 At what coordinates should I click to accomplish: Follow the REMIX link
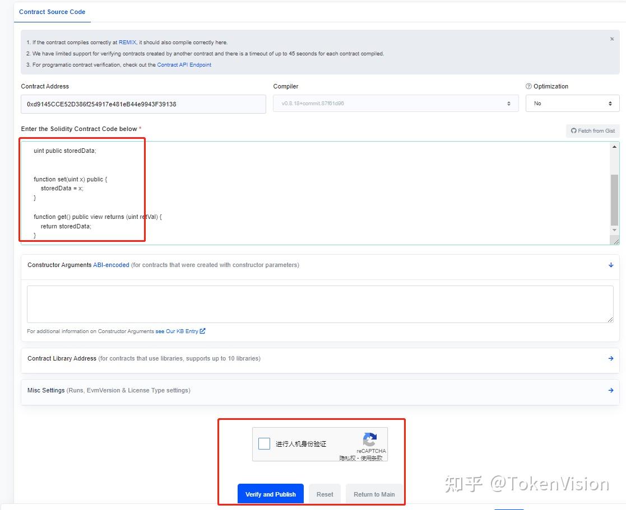pyautogui.click(x=127, y=43)
